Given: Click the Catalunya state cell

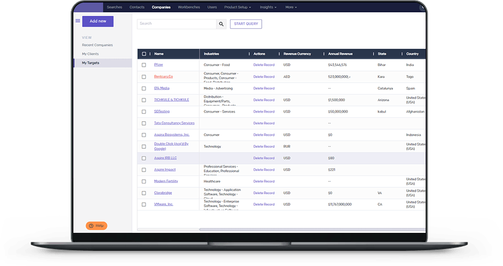Looking at the screenshot, I should click(x=385, y=89).
